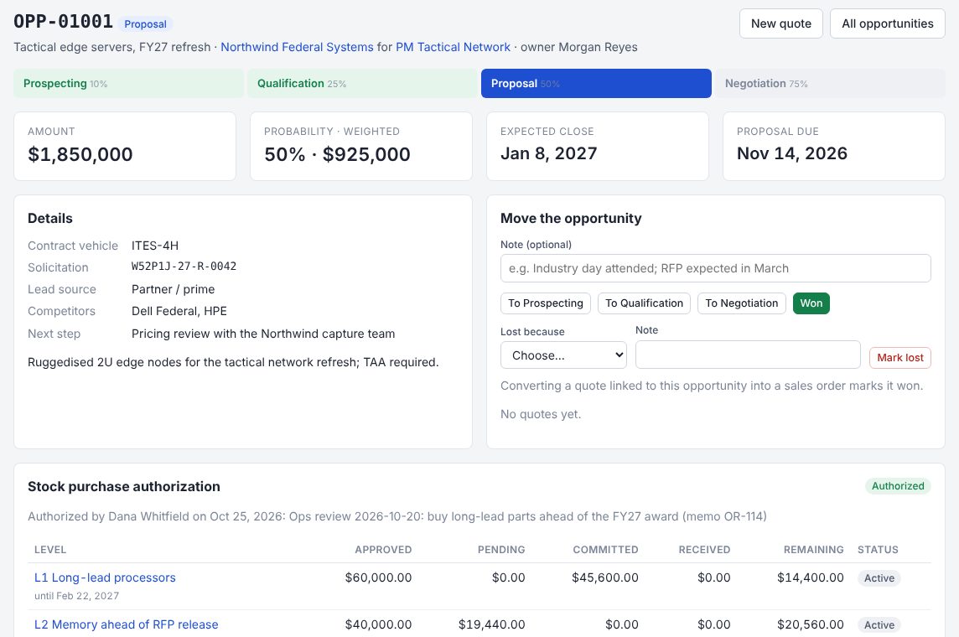Click the $60,000.00 approved amount for L1

[x=378, y=577]
